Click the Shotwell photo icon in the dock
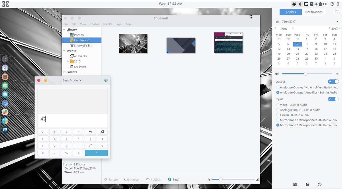Viewport: 342px width, 189px height. (x=5, y=130)
